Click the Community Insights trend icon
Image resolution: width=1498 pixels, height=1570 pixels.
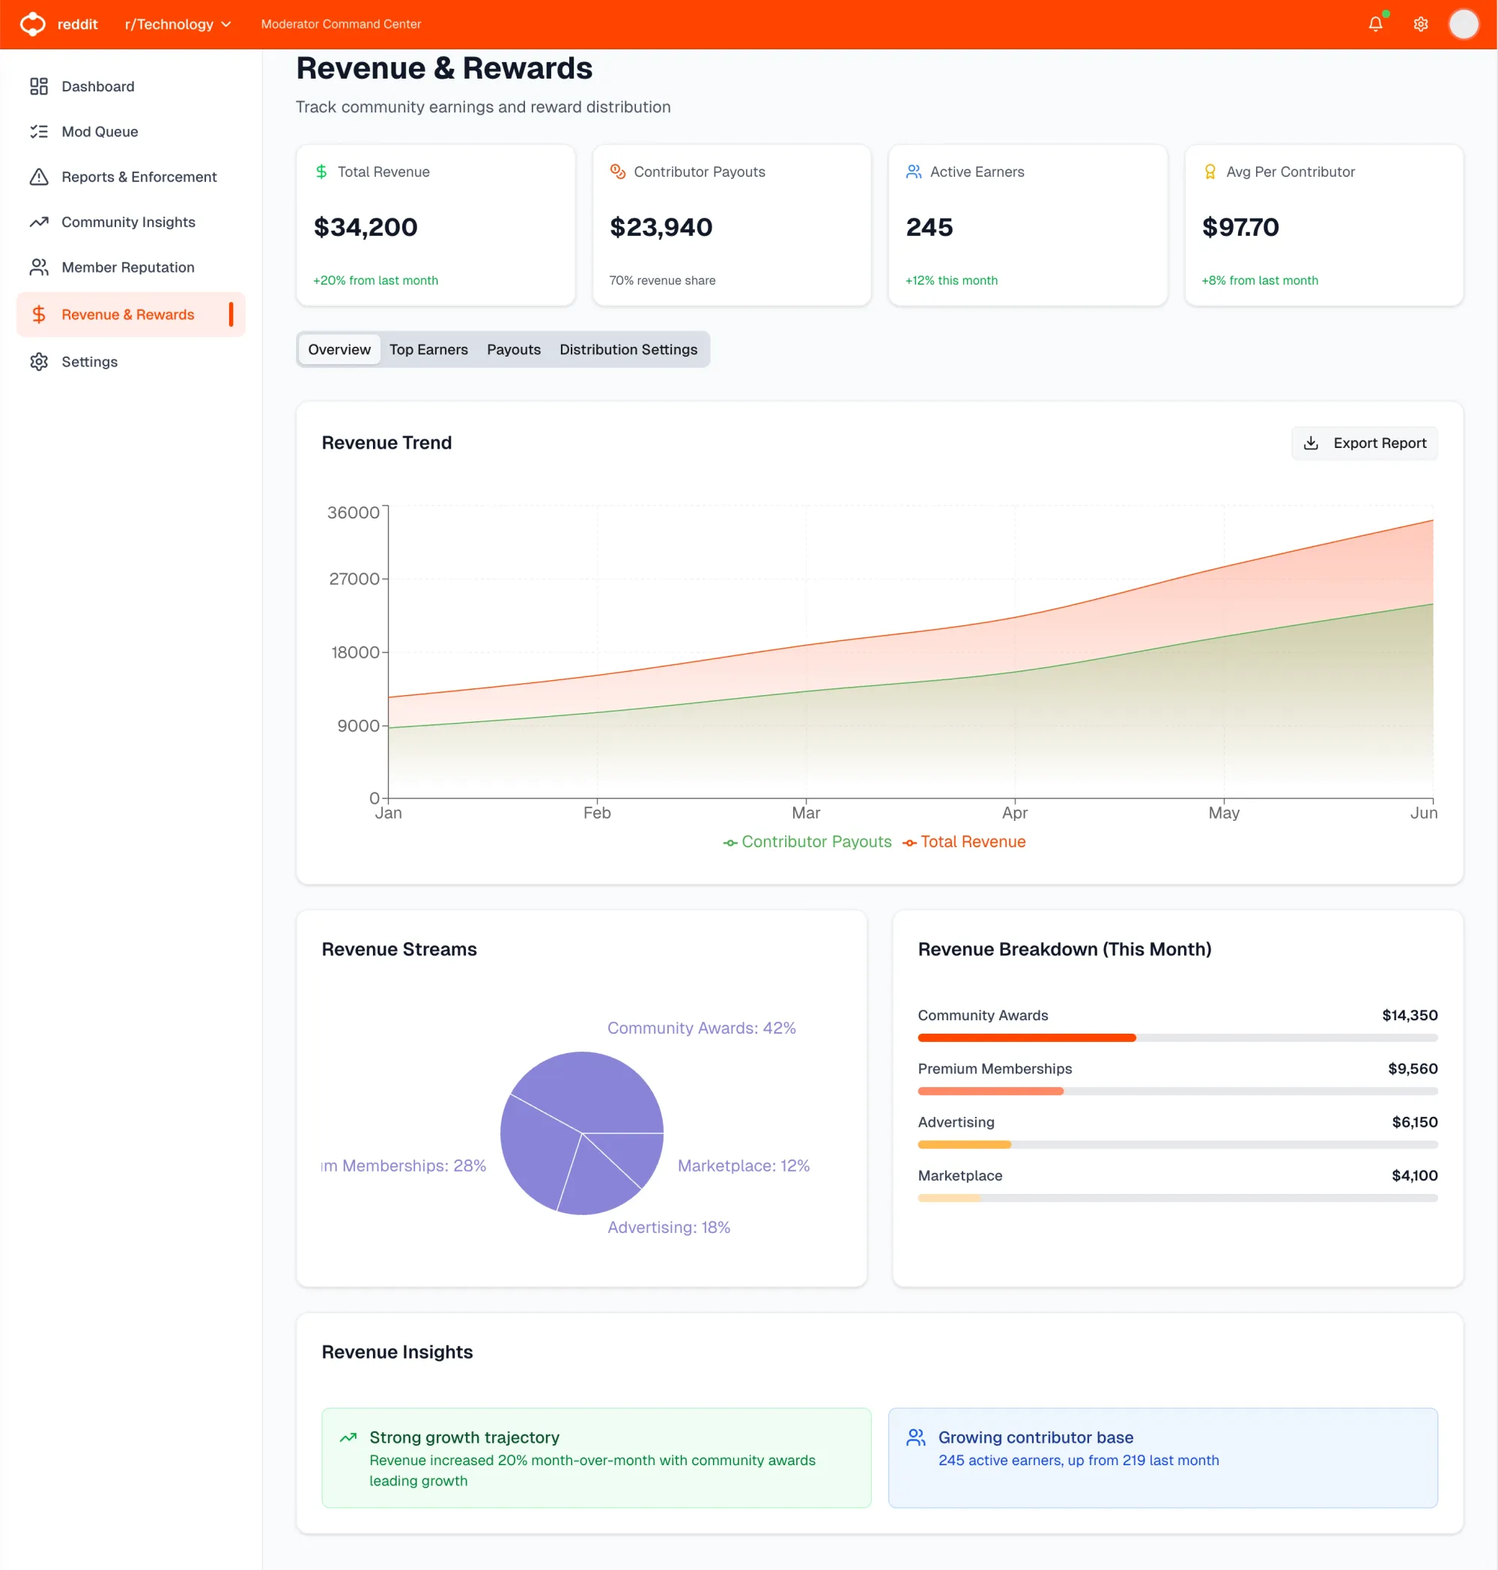point(39,222)
